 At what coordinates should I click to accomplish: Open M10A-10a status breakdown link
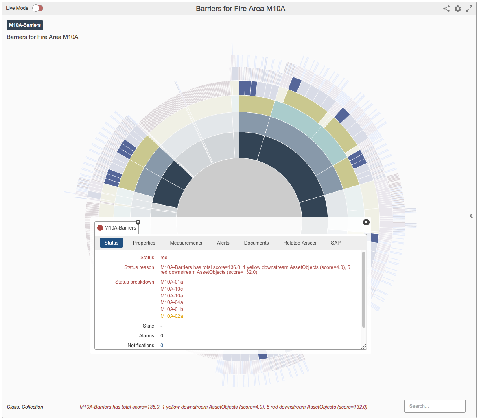pyautogui.click(x=172, y=296)
